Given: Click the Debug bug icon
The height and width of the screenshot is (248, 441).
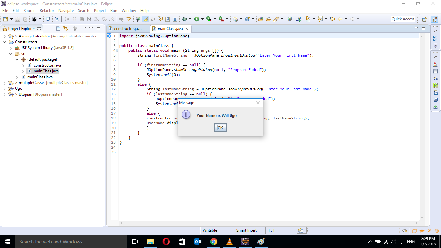Looking at the screenshot, I should click(x=185, y=19).
